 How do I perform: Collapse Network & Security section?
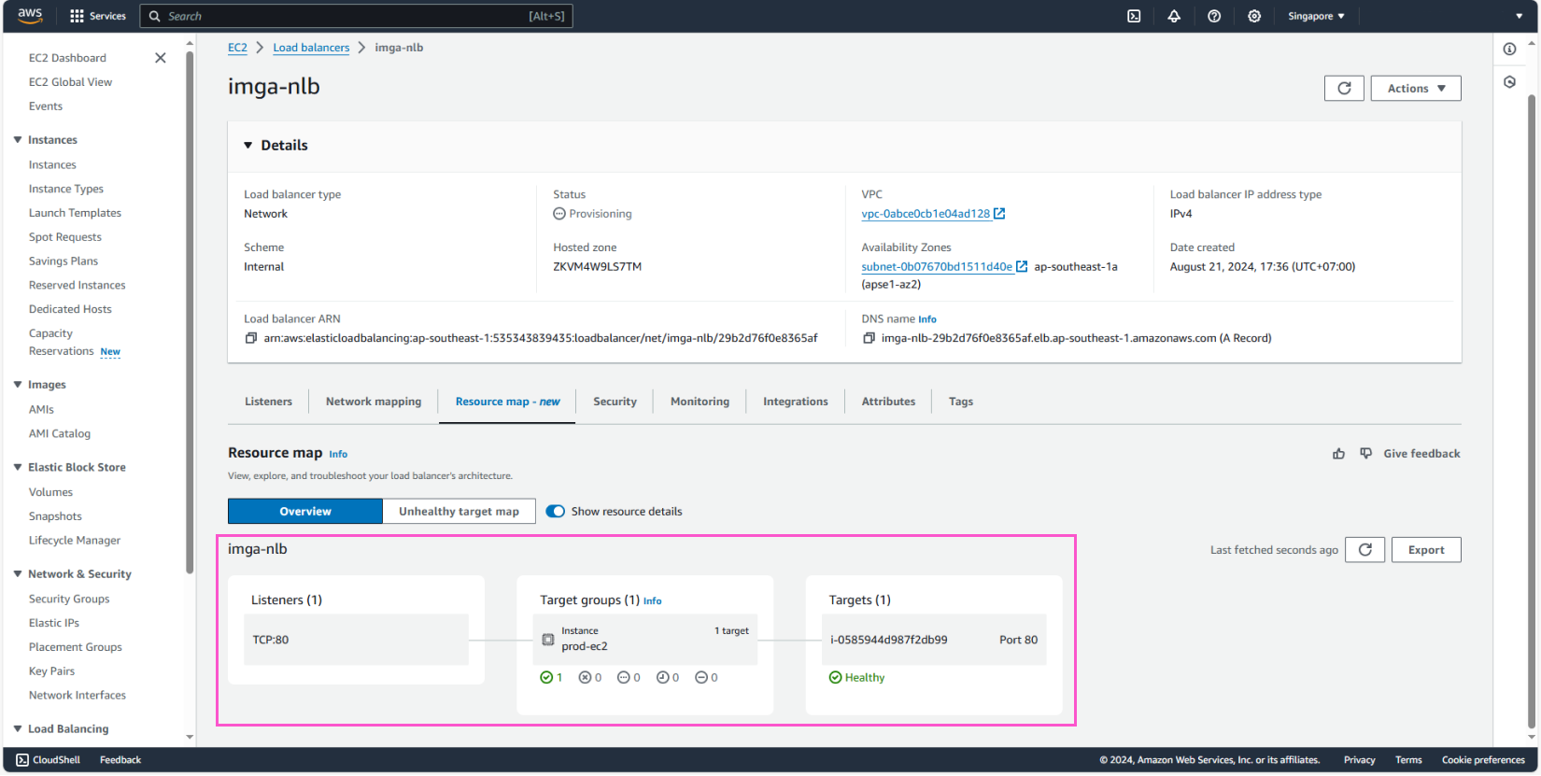coord(18,574)
